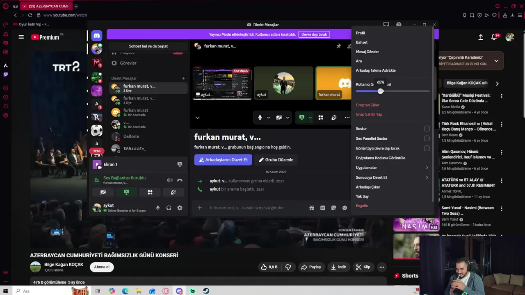Open the gift icon in message box
This screenshot has height=295, width=525.
[x=312, y=208]
